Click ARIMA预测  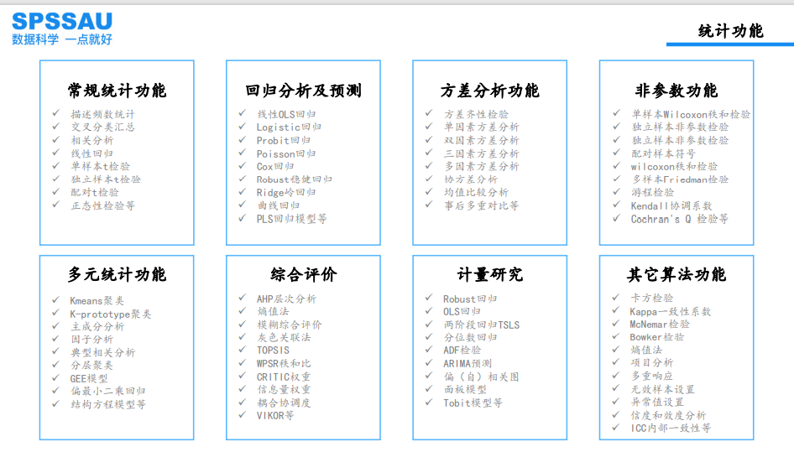468,363
